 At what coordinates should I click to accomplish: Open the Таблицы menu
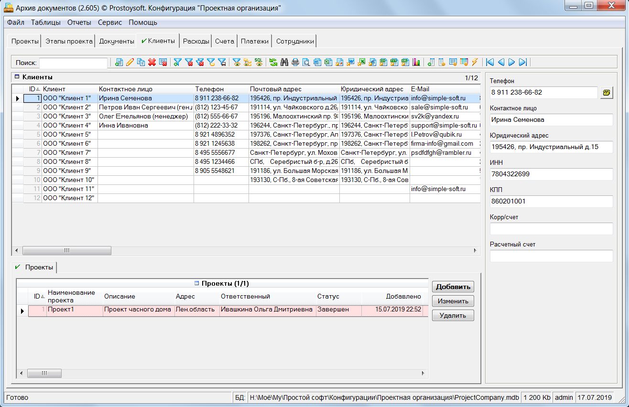point(46,22)
